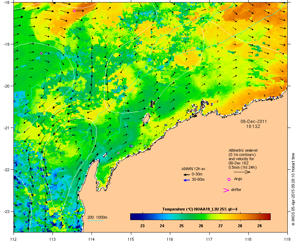Click the blue 30-80m arrow in legend
The height and width of the screenshot is (241, 298).
187,180
